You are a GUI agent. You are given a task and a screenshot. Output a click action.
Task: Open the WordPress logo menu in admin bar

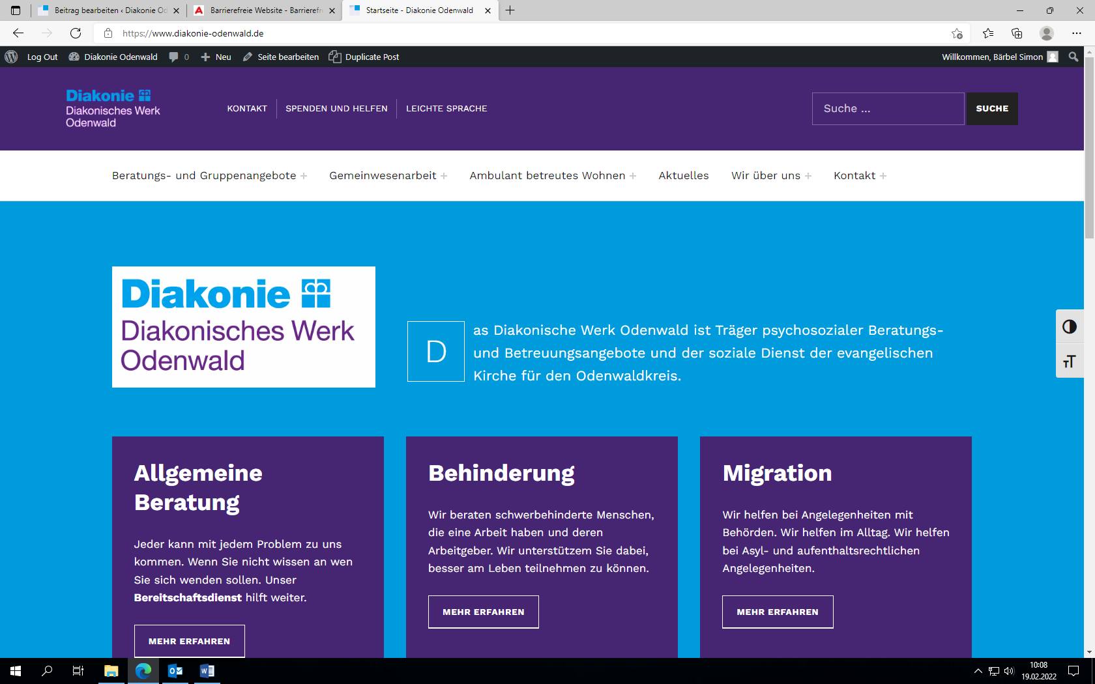coord(10,57)
